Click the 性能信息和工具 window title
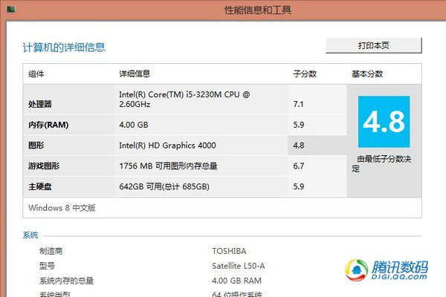The width and height of the screenshot is (446, 297). click(x=258, y=10)
